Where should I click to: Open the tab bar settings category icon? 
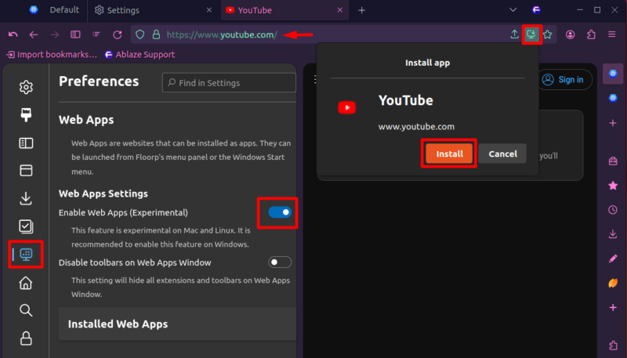coord(26,171)
